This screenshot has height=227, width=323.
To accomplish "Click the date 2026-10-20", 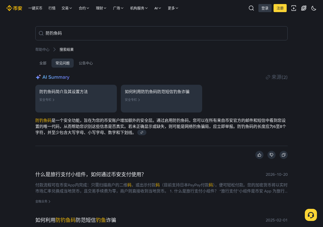I will click(x=277, y=174).
